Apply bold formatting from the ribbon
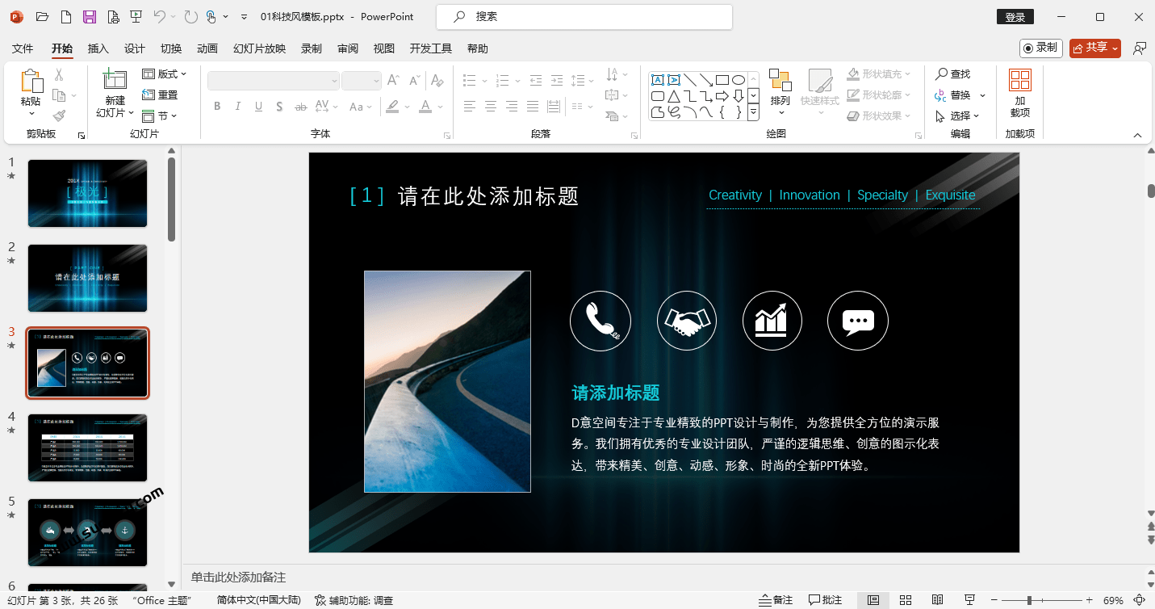 [x=216, y=106]
